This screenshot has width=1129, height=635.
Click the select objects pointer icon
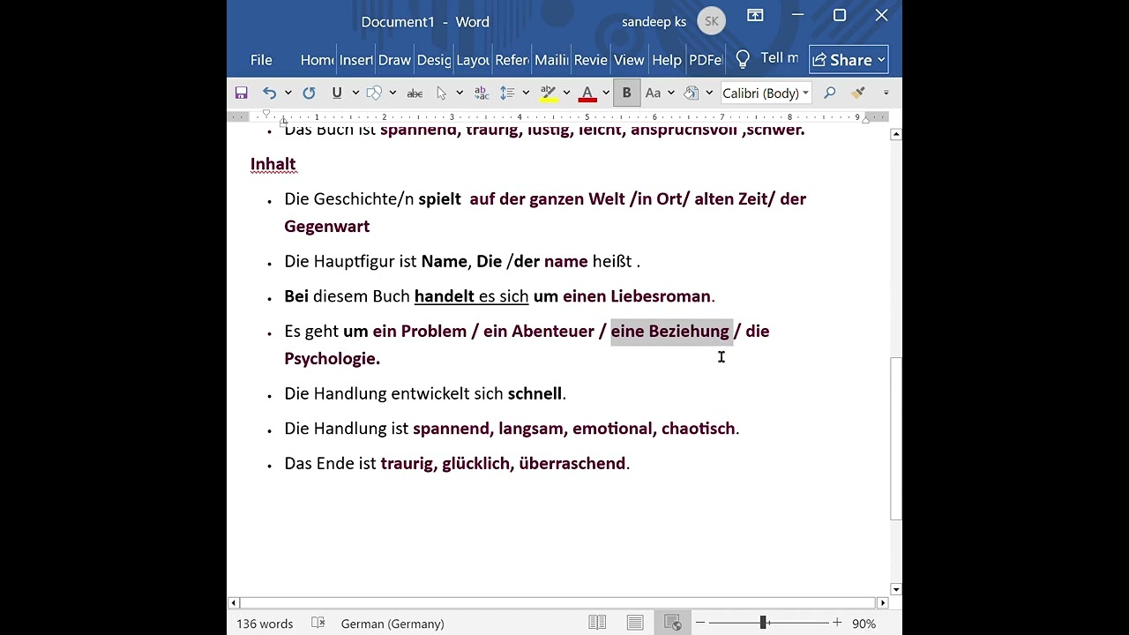442,93
